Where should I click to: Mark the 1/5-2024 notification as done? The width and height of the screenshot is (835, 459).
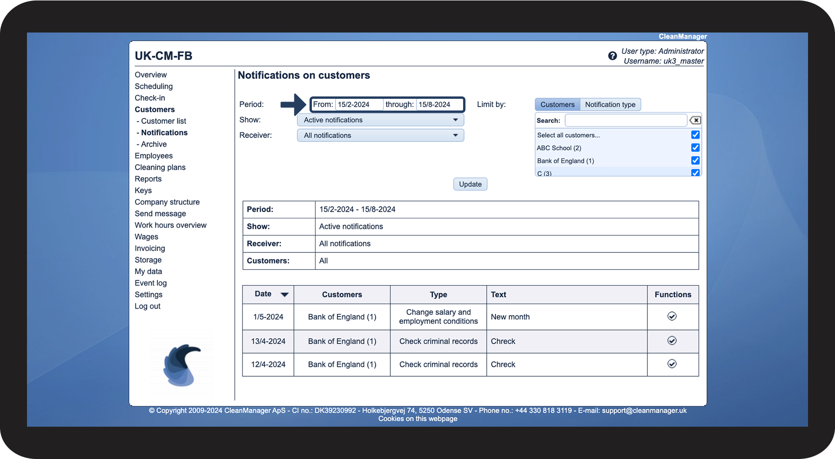click(671, 316)
